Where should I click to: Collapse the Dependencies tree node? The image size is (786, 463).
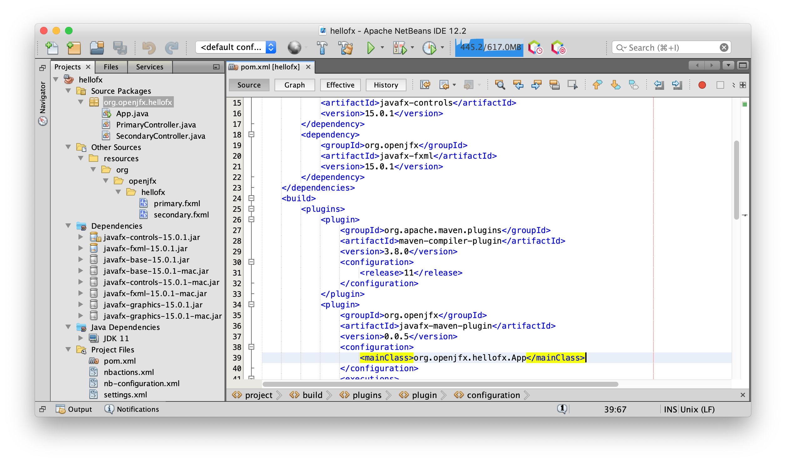click(68, 226)
